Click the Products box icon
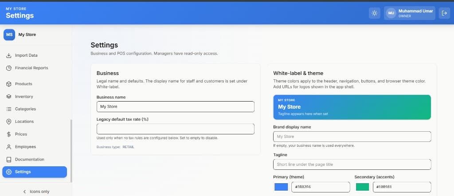Image resolution: width=454 pixels, height=196 pixels. 9,84
